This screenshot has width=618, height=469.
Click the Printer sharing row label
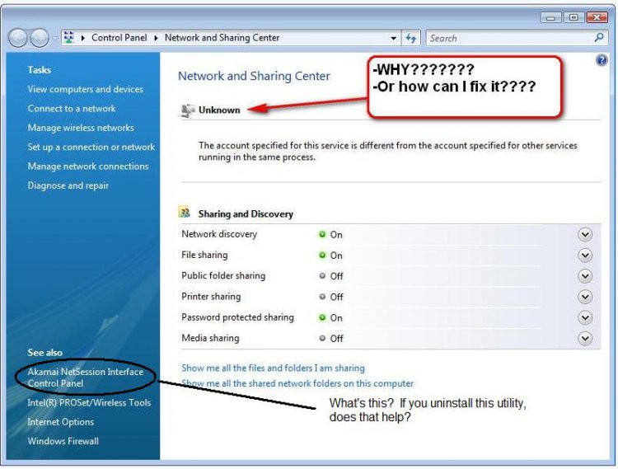211,297
